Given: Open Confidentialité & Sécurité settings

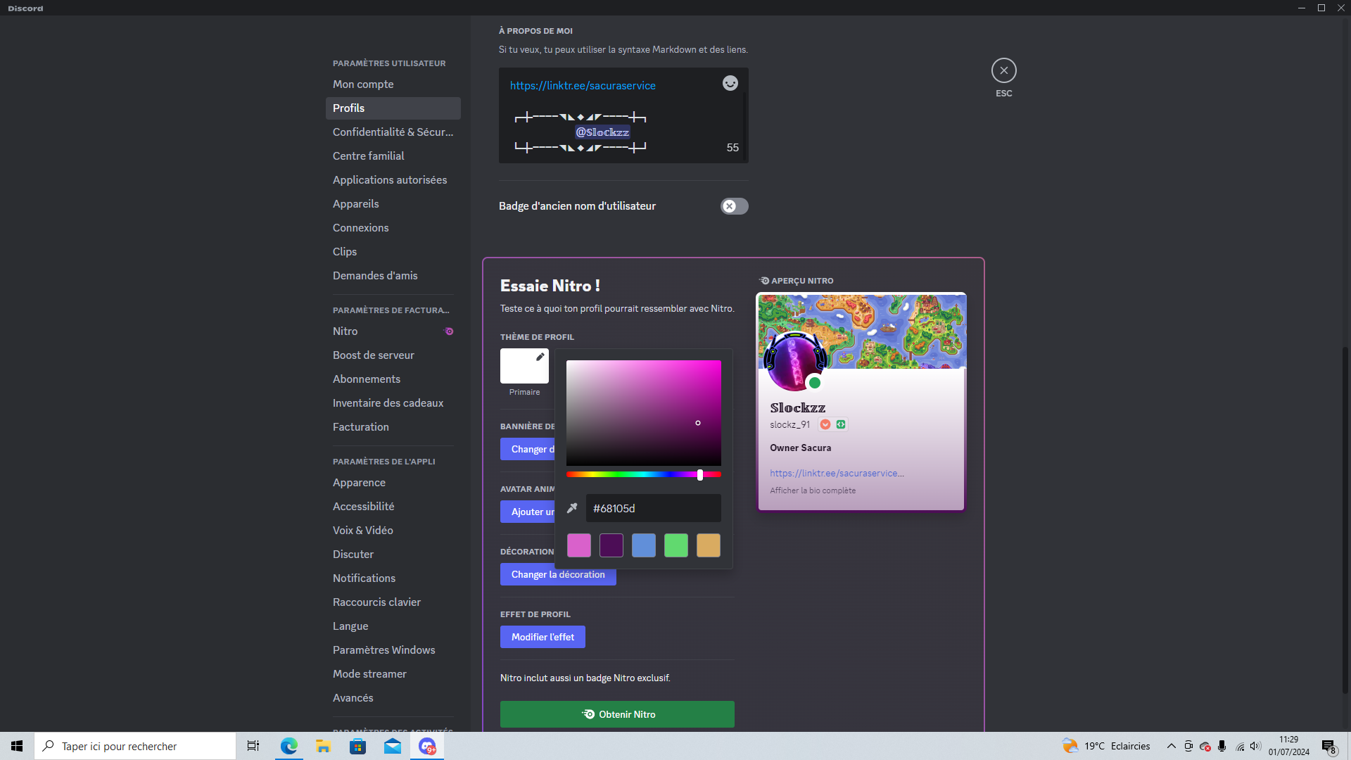Looking at the screenshot, I should pyautogui.click(x=393, y=132).
